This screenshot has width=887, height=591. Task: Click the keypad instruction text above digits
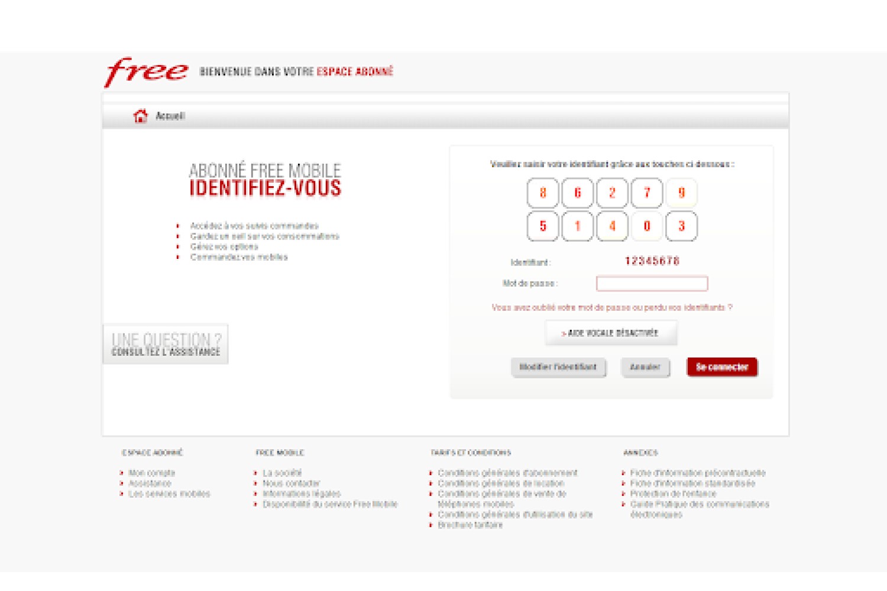(612, 164)
